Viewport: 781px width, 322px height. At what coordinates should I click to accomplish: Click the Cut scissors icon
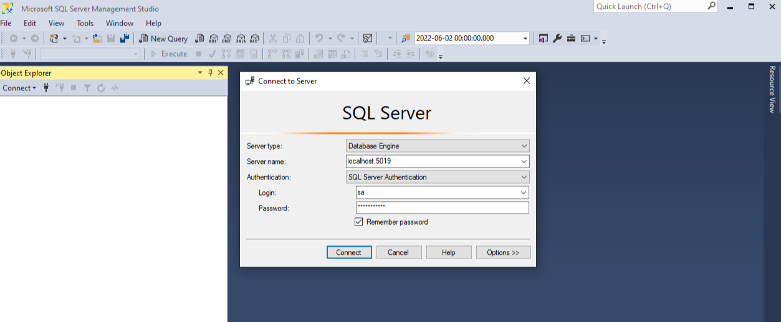point(272,39)
